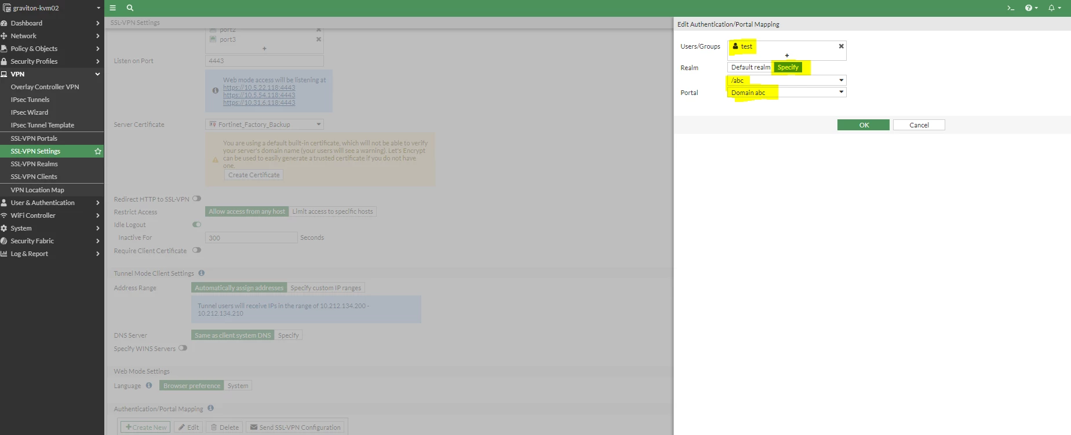Open IPsec Tunnels page
Image resolution: width=1071 pixels, height=435 pixels.
30,100
